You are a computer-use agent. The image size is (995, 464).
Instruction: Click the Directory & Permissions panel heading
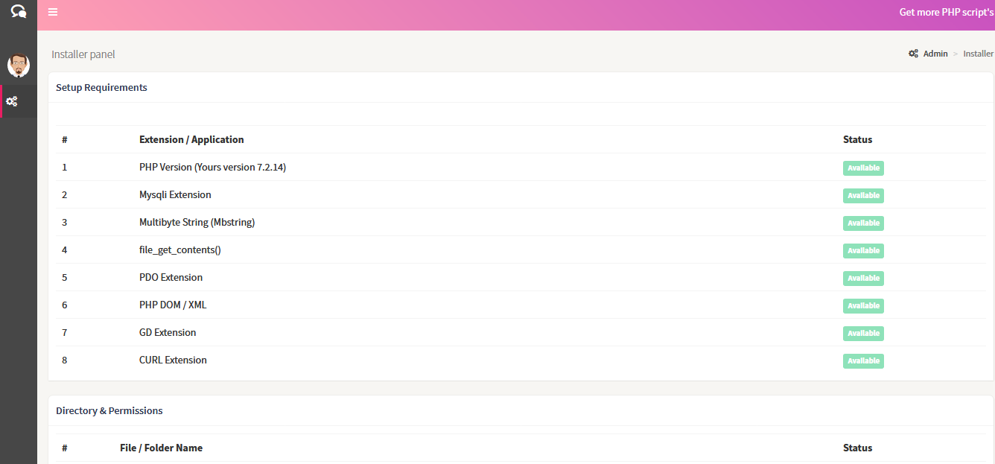point(109,411)
